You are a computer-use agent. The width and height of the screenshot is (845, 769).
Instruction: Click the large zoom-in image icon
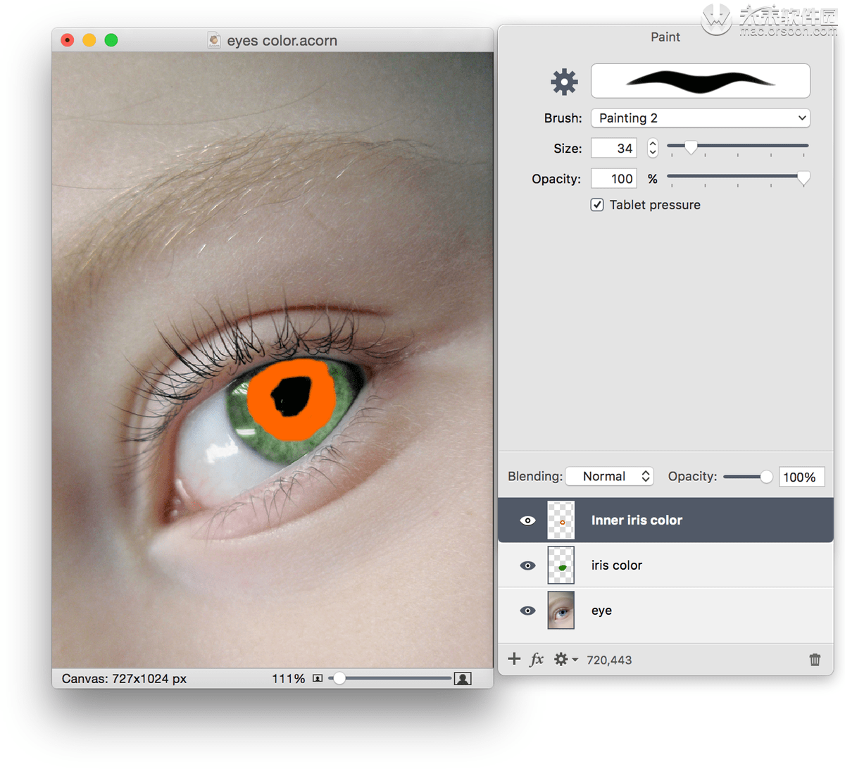pyautogui.click(x=463, y=679)
